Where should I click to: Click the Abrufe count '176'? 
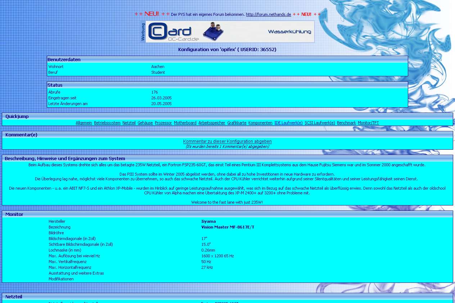(154, 92)
